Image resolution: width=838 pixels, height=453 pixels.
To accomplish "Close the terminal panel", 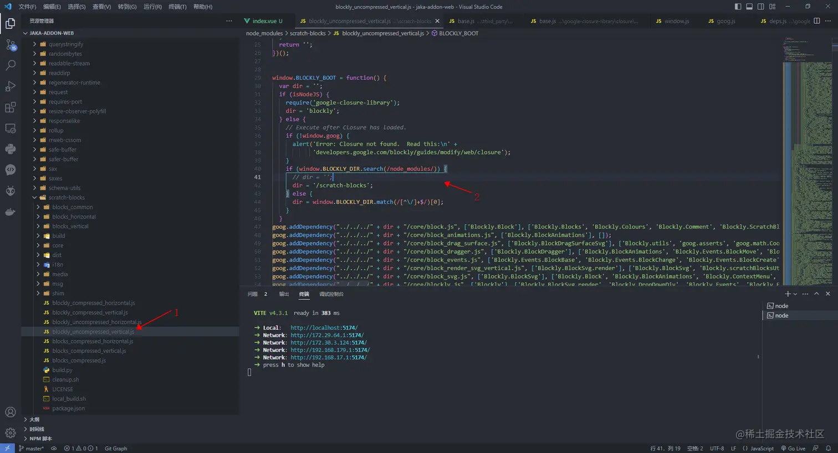I will pyautogui.click(x=828, y=294).
